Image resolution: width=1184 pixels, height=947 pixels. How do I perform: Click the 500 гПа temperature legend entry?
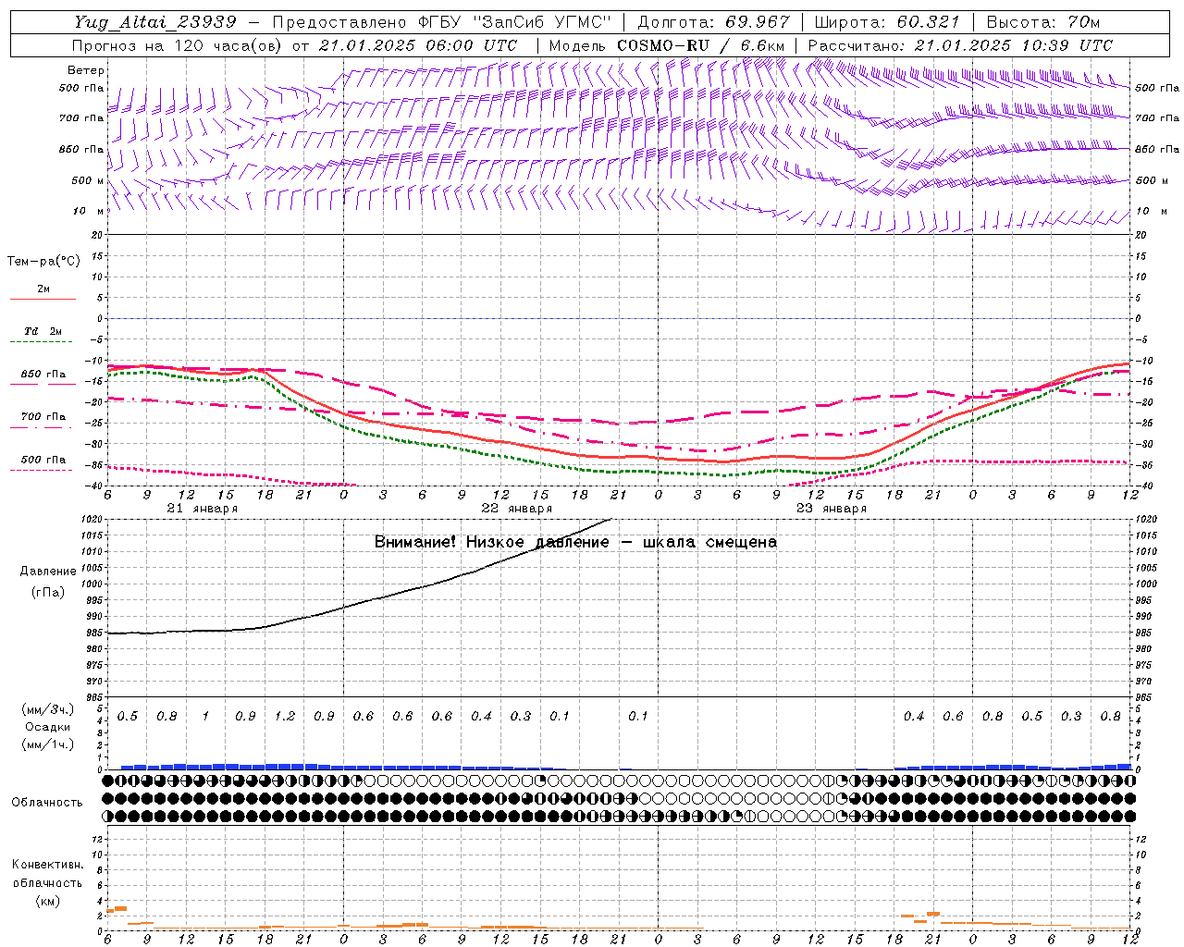pyautogui.click(x=43, y=460)
